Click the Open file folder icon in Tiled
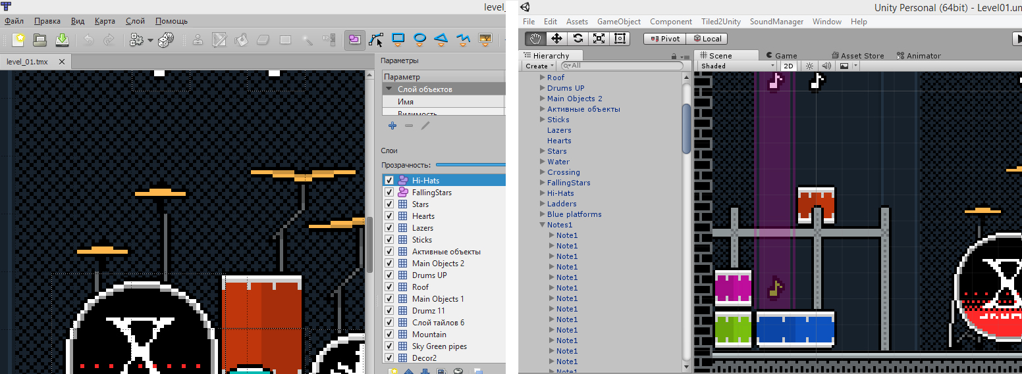Screen dimensions: 1022x374 40,40
